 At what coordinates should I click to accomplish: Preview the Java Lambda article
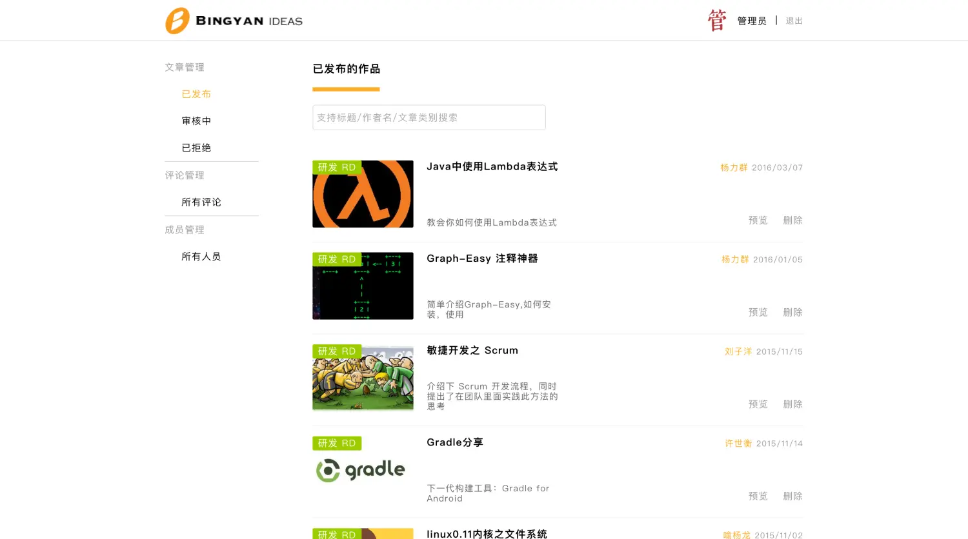coord(758,220)
